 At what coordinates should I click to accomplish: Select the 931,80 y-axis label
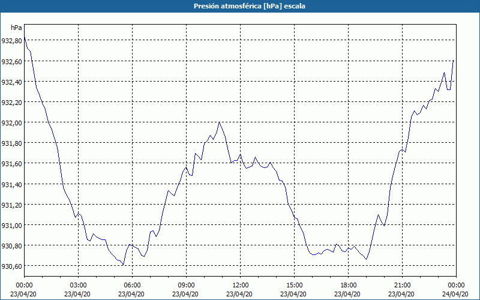point(11,143)
